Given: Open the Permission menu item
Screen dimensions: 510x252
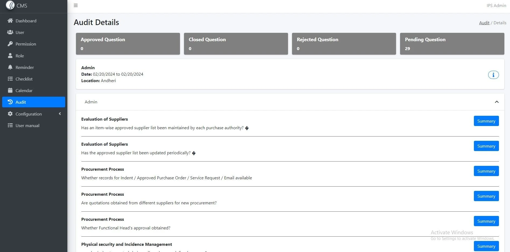Looking at the screenshot, I should click(34, 44).
